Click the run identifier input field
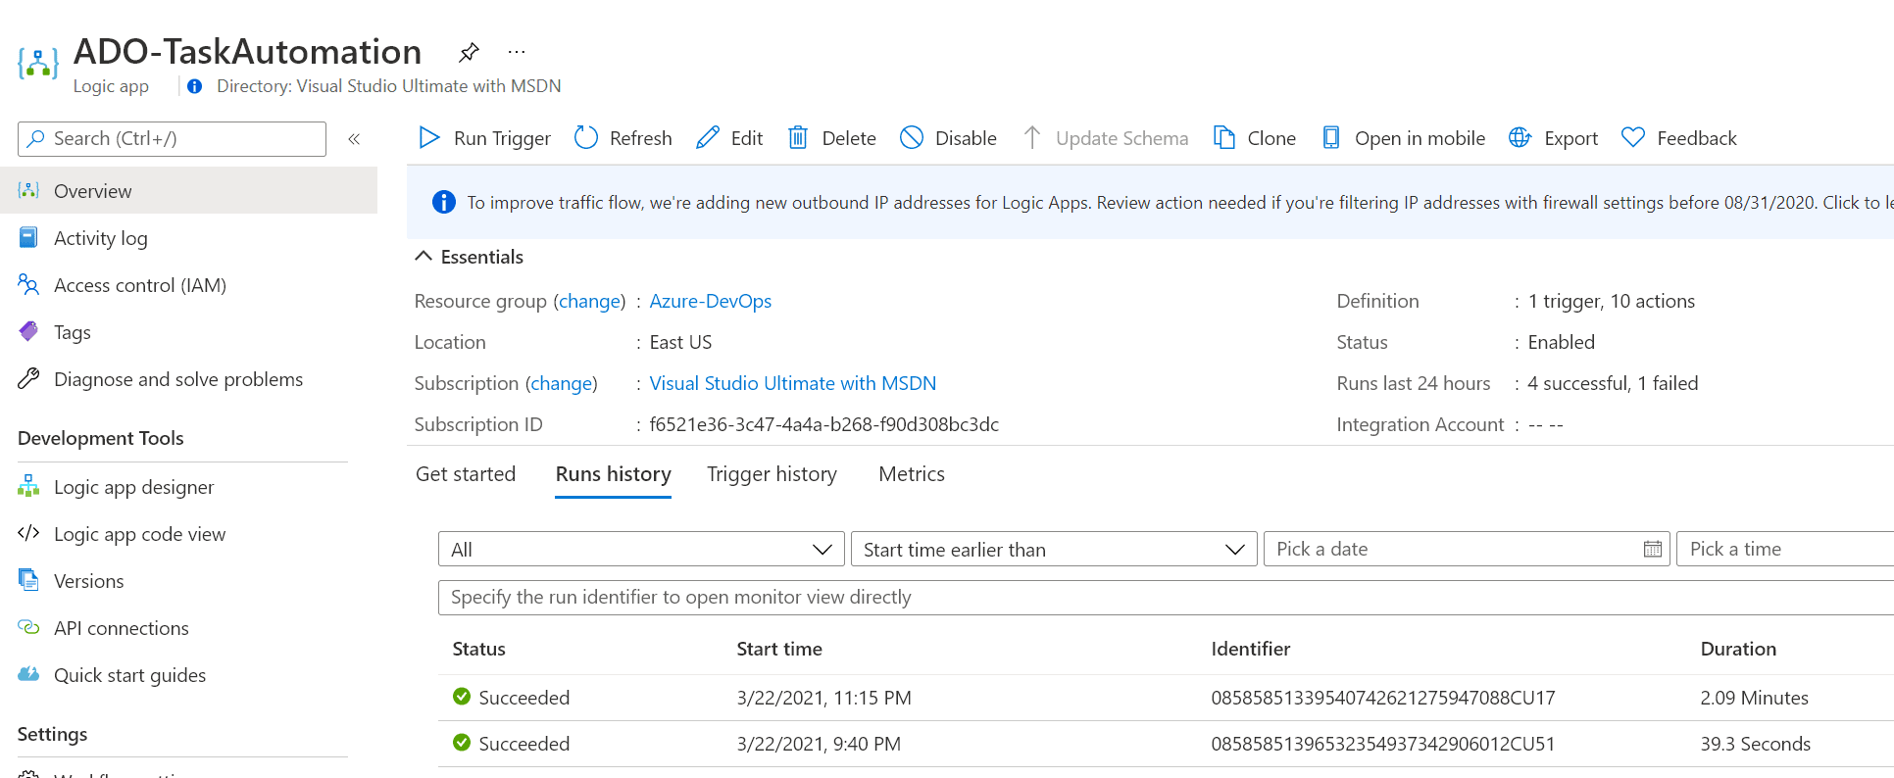This screenshot has width=1894, height=778. coord(1166,598)
